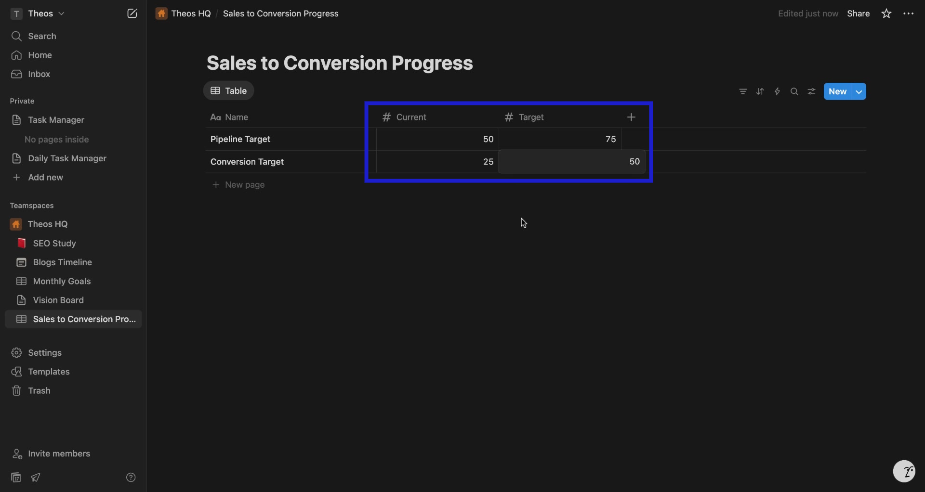Screen dimensions: 925x492
Task: Open Inbox from the sidebar
Action: pos(39,74)
